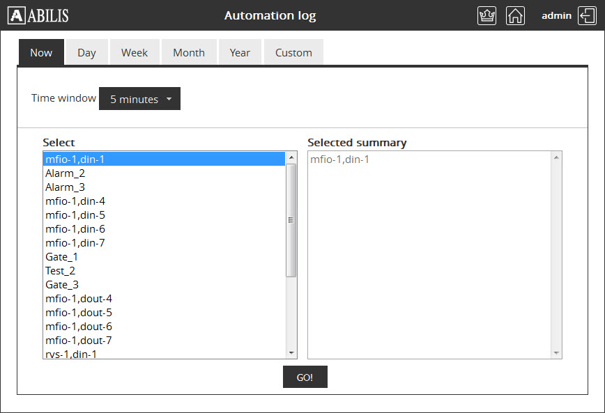The height and width of the screenshot is (413, 605).
Task: Click mfio-1,din-1 in Selected summary
Action: click(x=340, y=159)
